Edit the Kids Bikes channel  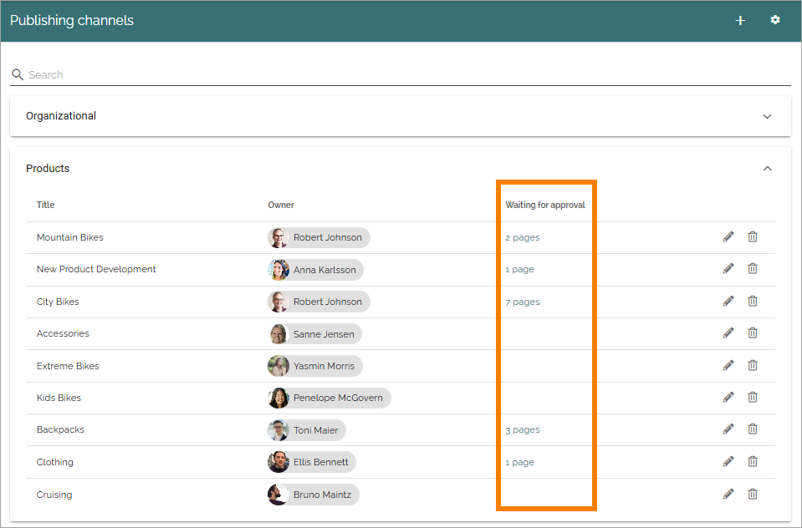(x=728, y=397)
